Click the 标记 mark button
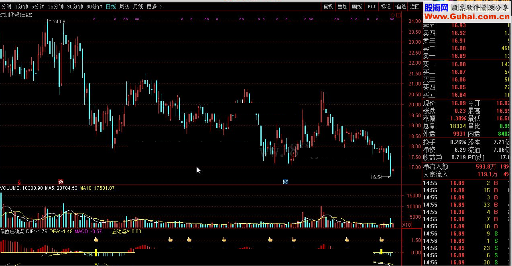512x266 pixels. click(386, 6)
